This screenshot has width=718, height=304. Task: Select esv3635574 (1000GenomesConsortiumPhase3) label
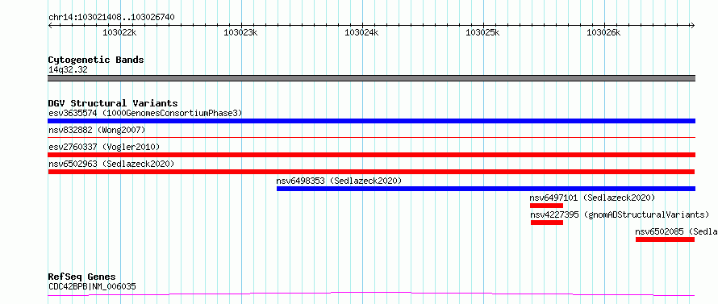(145, 113)
